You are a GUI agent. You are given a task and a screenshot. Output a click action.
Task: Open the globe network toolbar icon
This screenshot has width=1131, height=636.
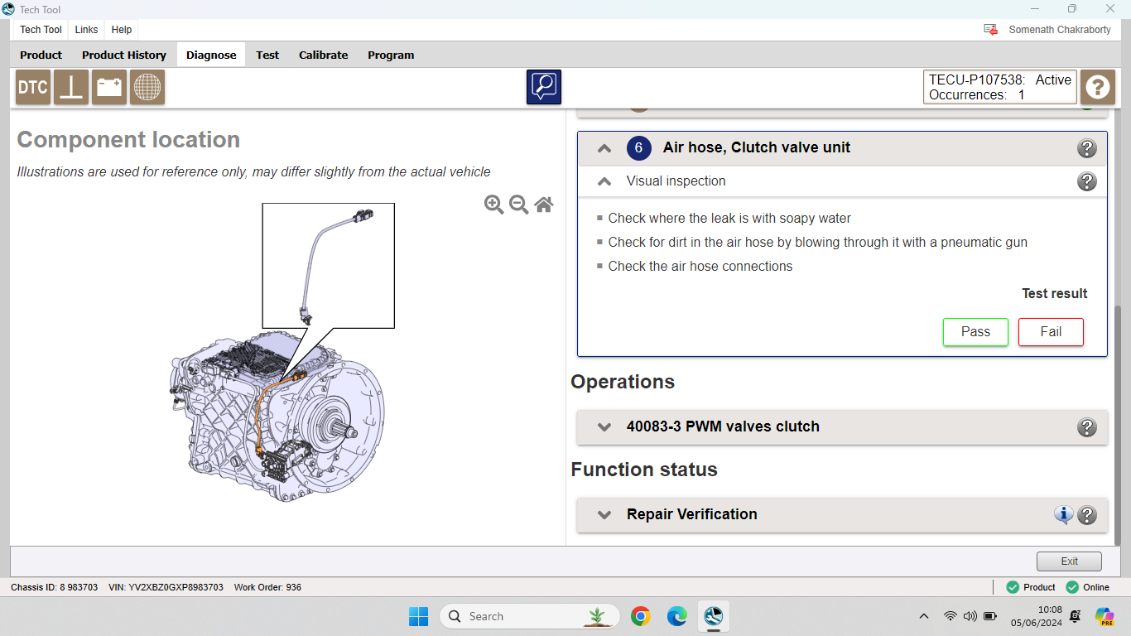click(147, 87)
